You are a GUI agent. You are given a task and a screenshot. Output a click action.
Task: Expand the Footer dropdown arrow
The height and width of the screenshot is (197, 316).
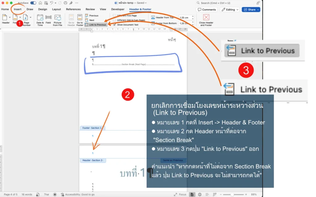point(20,18)
